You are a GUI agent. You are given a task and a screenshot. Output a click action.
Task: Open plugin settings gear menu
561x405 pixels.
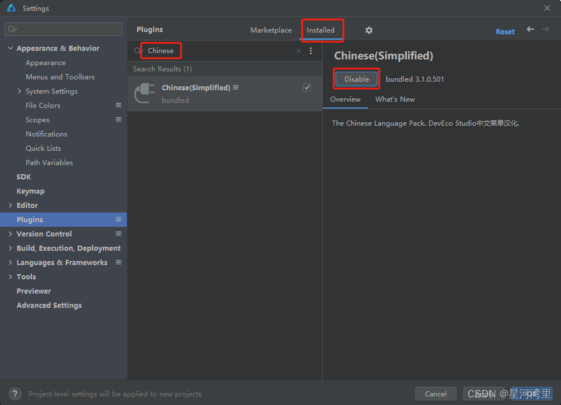(x=369, y=30)
